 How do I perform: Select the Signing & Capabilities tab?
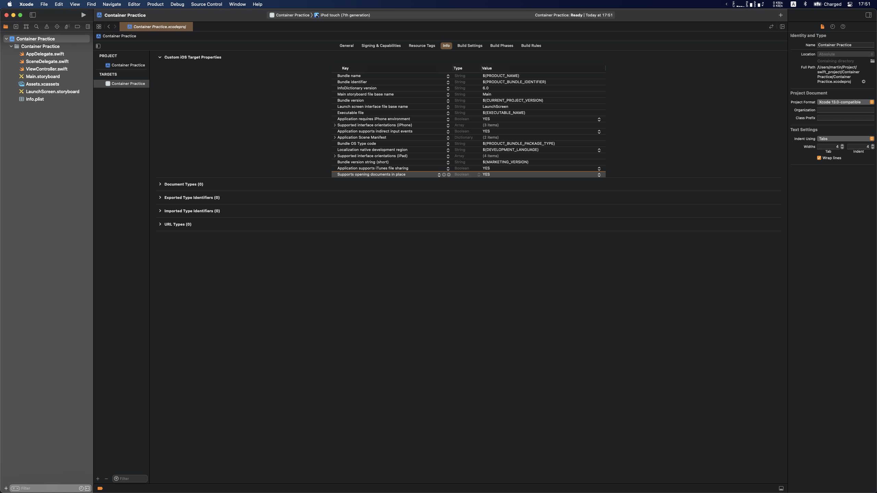click(x=381, y=46)
